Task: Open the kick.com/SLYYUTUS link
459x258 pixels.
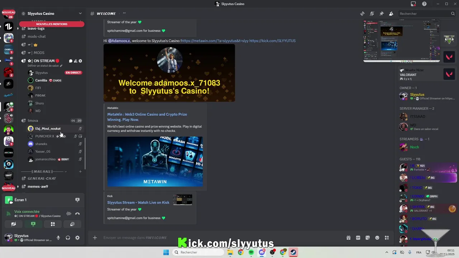Action: [x=273, y=41]
